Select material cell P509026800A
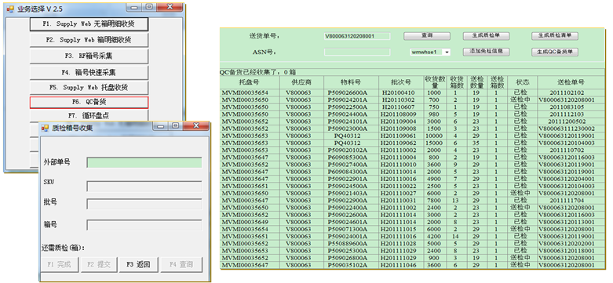Screen dimensions: 613x283 coord(348,258)
